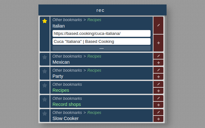Open the Party bookmark
Image resolution: width=205 pixels, height=128 pixels.
58,76
